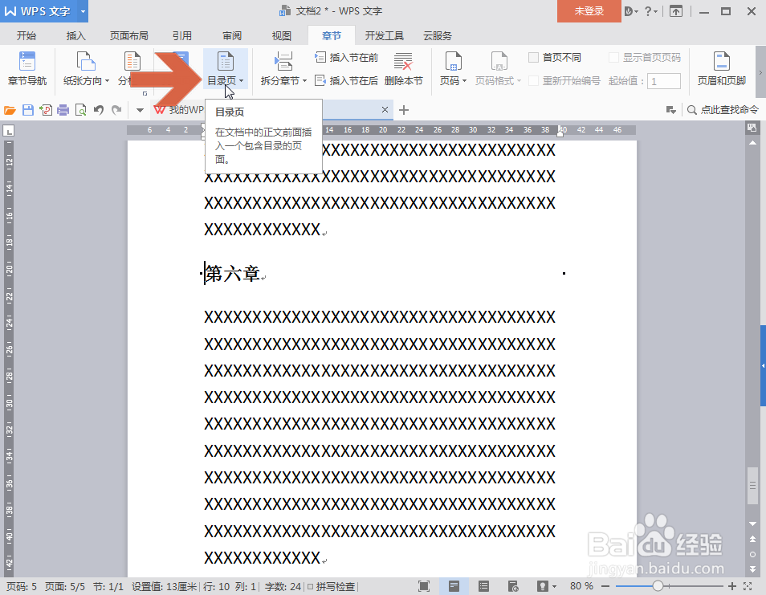Click the 起始值 starting value input field
766x595 pixels.
coord(665,80)
